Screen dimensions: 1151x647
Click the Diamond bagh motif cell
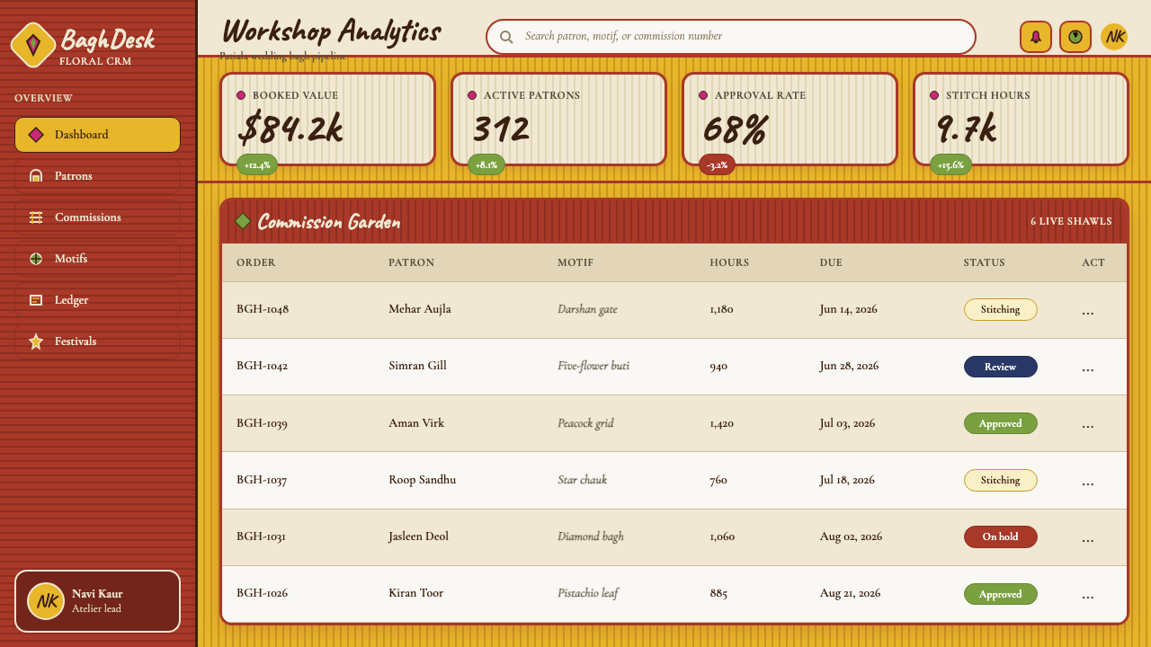click(x=591, y=536)
